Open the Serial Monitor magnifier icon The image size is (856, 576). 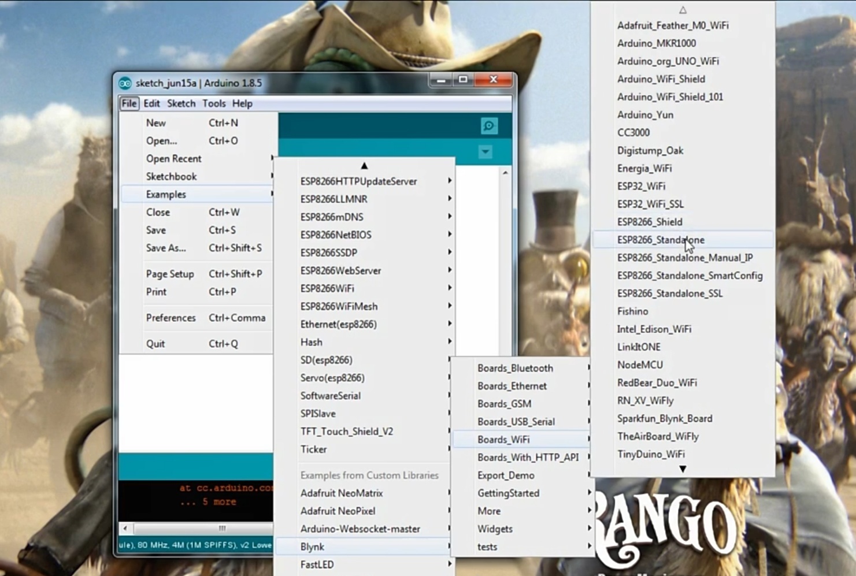click(489, 126)
